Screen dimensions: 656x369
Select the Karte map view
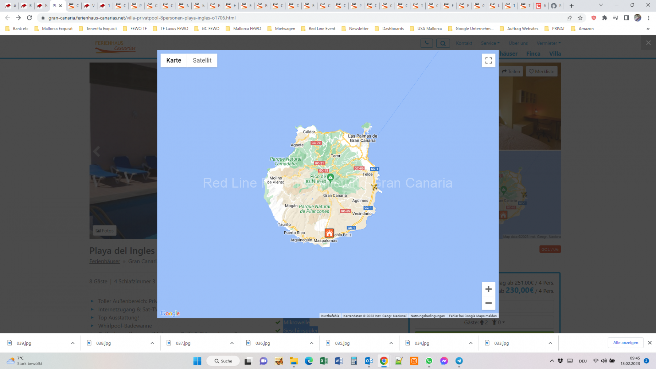tap(173, 60)
